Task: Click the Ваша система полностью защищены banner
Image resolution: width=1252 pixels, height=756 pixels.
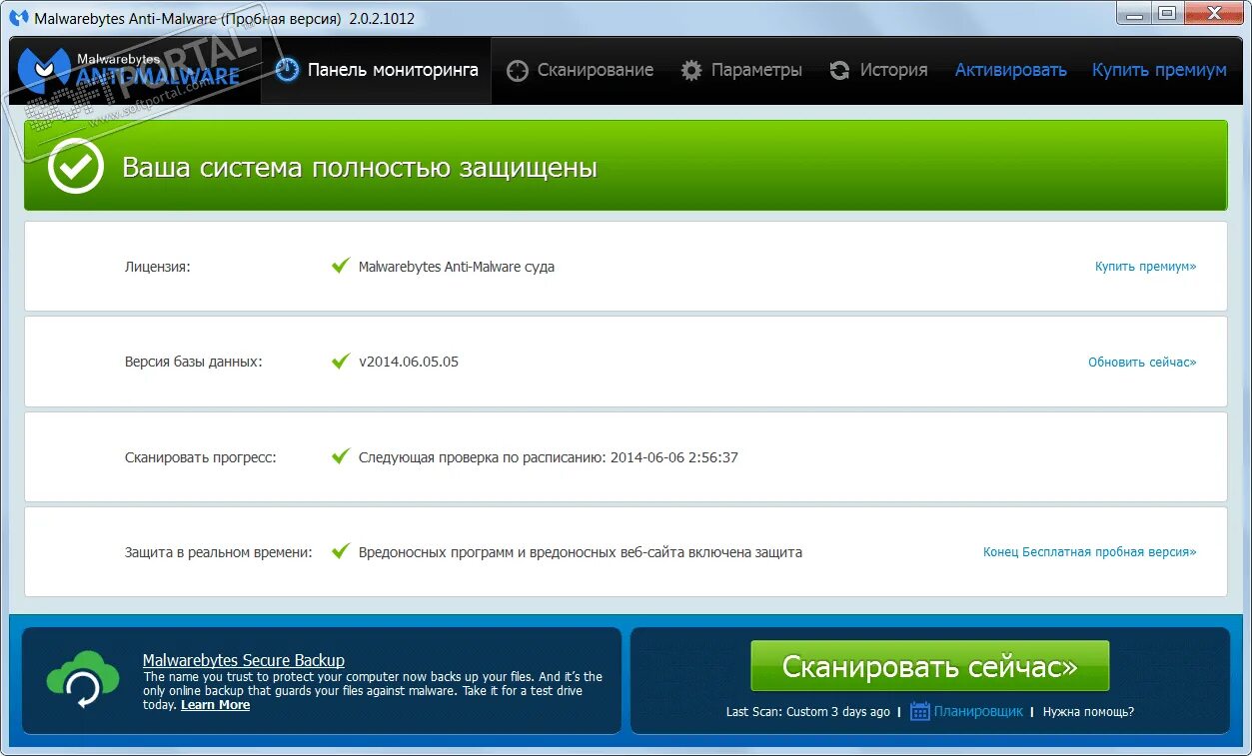Action: click(626, 166)
